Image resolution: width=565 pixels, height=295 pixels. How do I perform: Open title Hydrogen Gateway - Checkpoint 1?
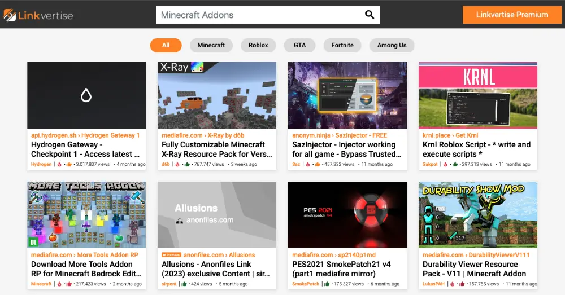pyautogui.click(x=85, y=149)
